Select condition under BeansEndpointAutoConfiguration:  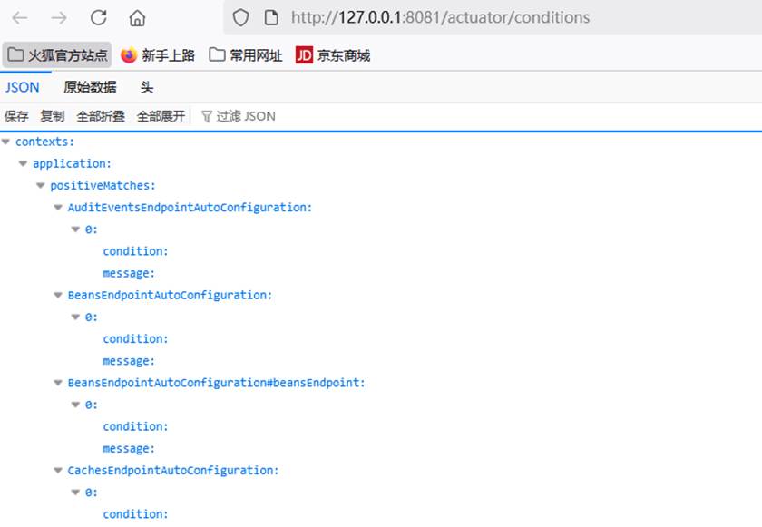(135, 339)
